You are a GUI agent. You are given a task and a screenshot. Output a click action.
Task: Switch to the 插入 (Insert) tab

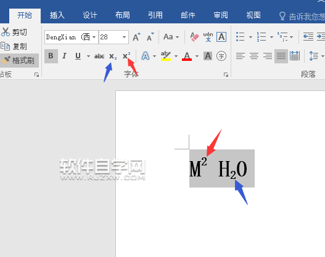coord(57,15)
